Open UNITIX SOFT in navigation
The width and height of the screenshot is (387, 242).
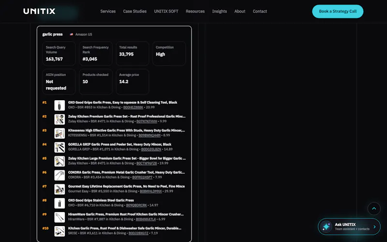pyautogui.click(x=166, y=11)
